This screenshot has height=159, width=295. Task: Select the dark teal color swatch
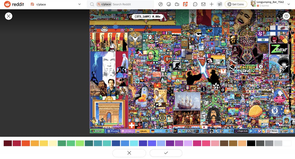click(x=89, y=143)
